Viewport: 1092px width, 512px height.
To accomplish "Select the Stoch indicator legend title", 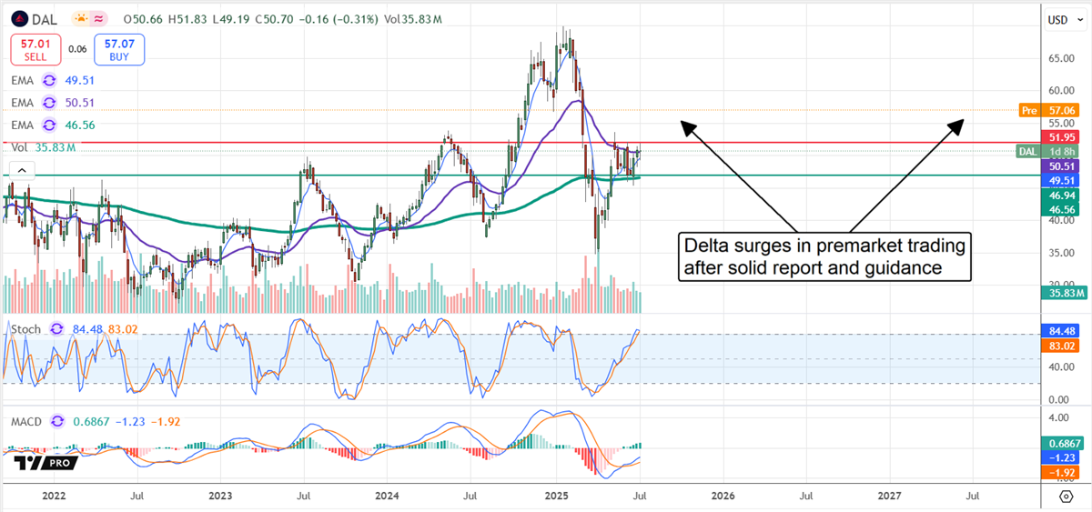I will (25, 328).
